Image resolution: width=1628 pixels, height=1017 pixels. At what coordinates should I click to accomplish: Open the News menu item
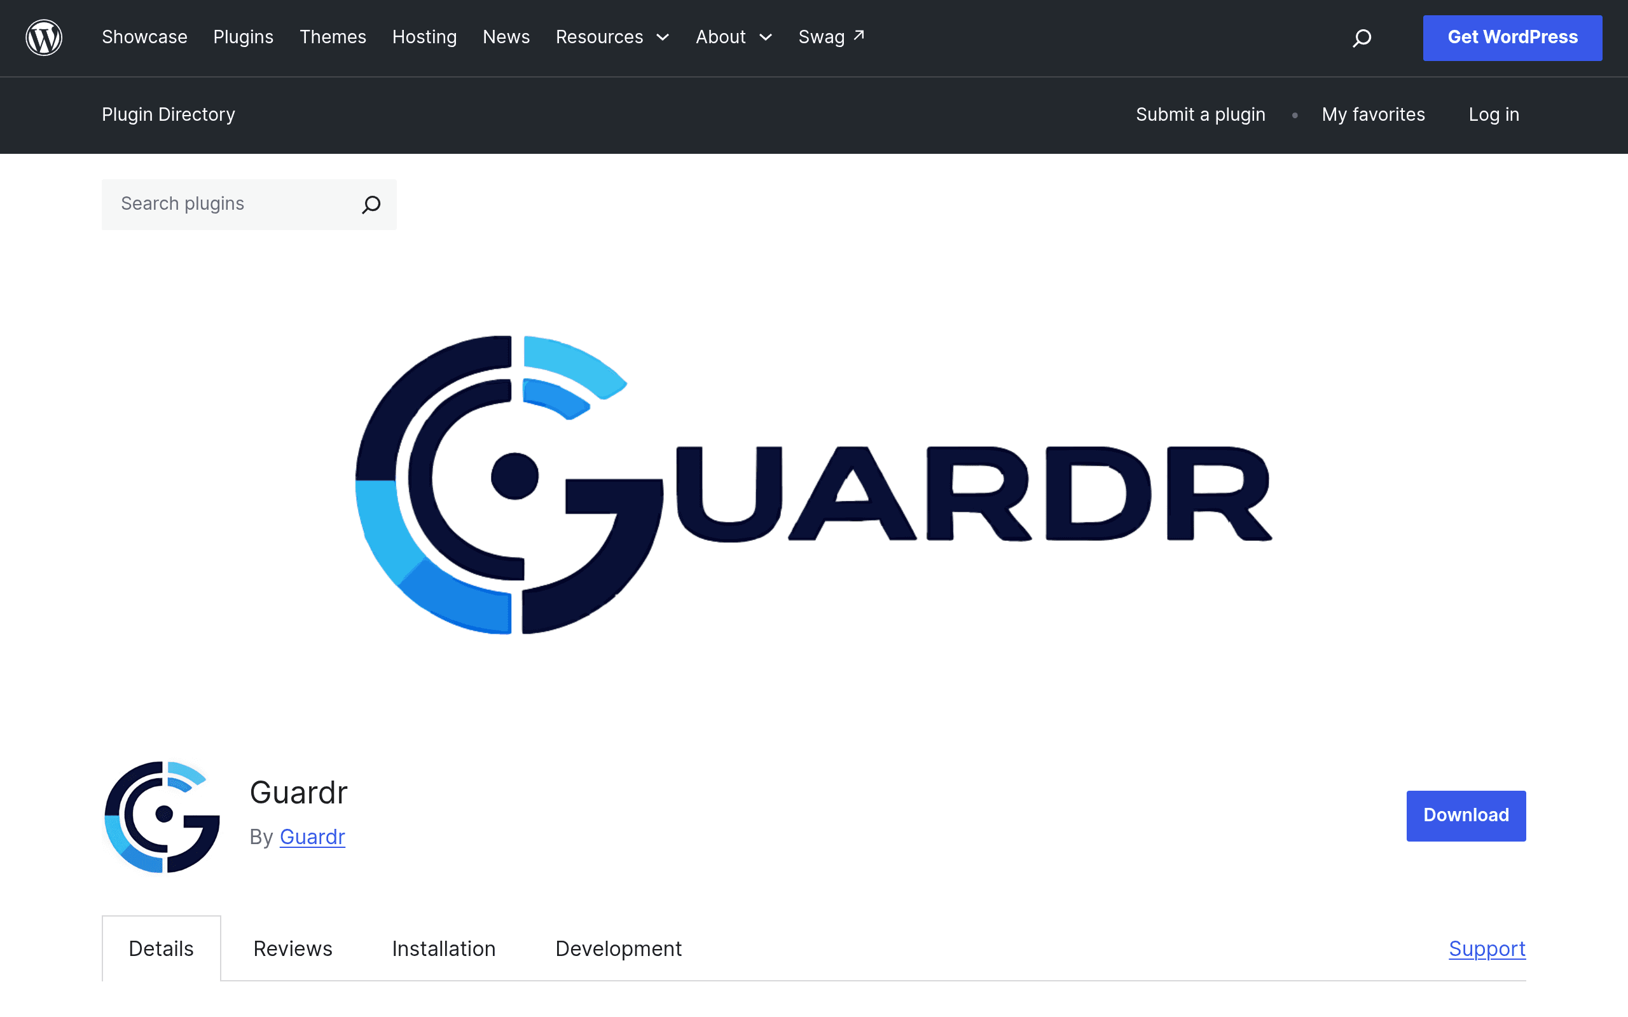pyautogui.click(x=507, y=37)
